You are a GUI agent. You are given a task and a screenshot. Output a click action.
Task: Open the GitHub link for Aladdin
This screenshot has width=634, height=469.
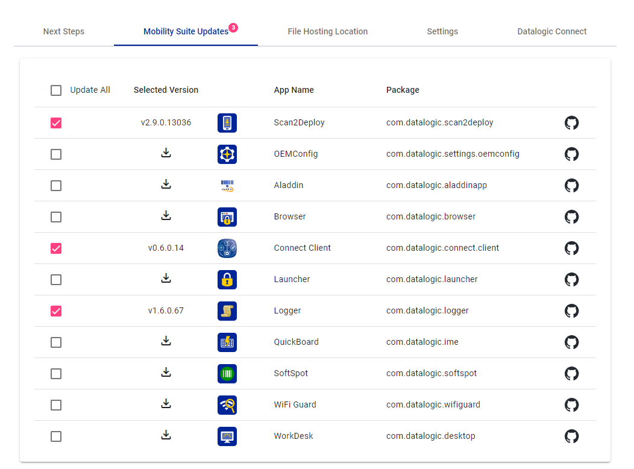coord(571,185)
